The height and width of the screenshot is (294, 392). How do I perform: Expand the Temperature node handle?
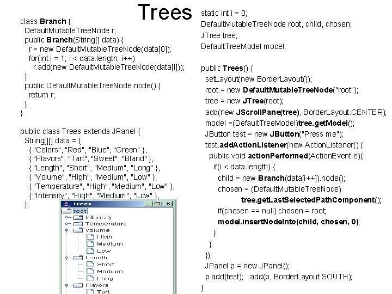pyautogui.click(x=66, y=224)
